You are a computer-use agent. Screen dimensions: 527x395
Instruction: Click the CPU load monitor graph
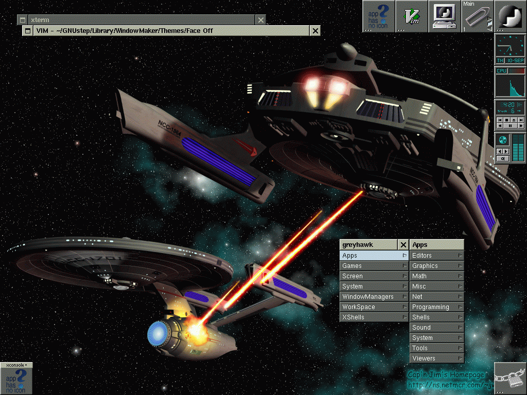[510, 85]
